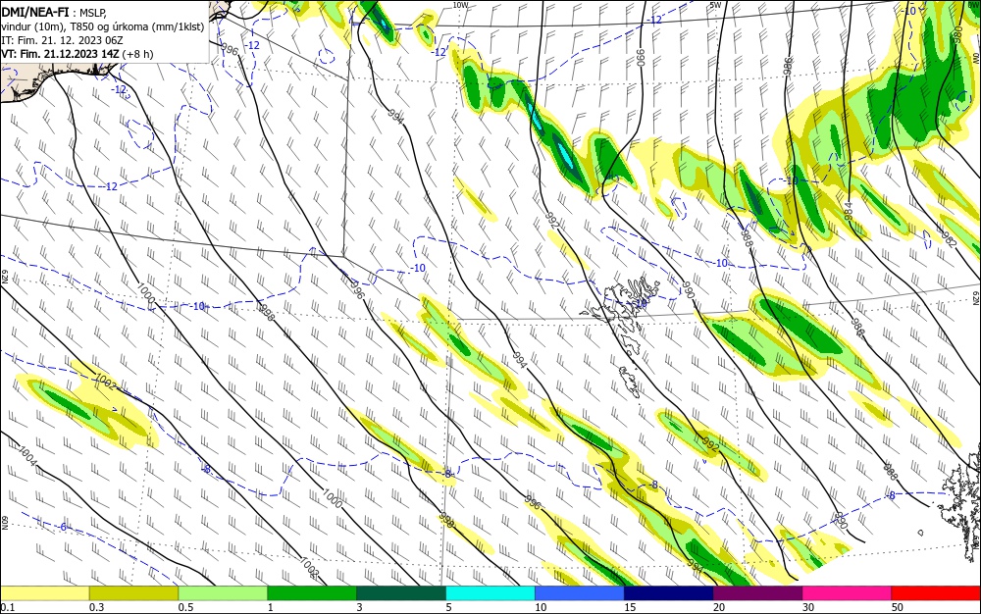Pick the blue 10 mm legend swatch
Viewport: 981px width, 614px height.
click(580, 593)
